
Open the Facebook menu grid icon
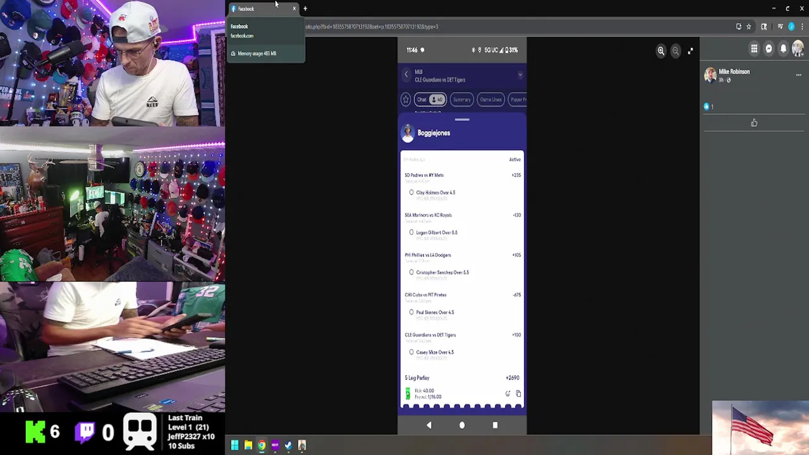(x=754, y=49)
